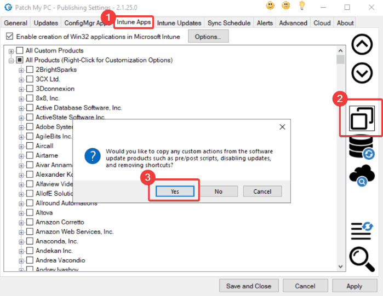Open the Advanced tab

click(293, 23)
